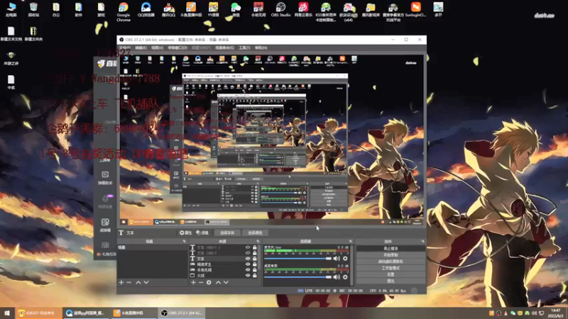Remove the selected scene with the minus icon
568x319 pixels.
pyautogui.click(x=129, y=282)
